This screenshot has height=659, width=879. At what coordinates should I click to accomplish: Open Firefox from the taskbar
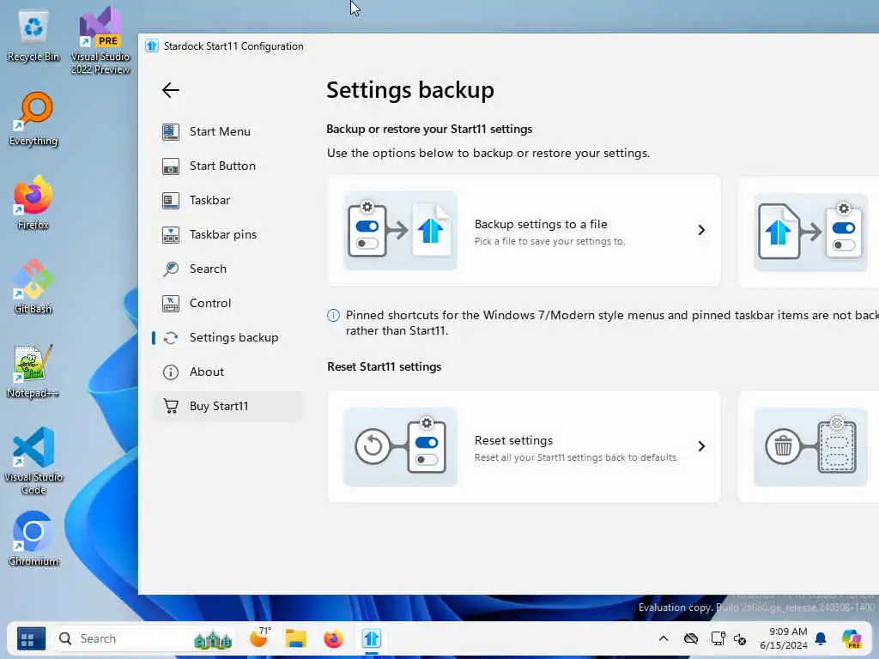334,638
